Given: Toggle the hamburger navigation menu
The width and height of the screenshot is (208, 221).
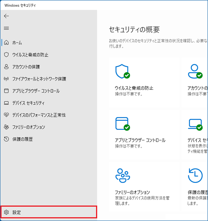Looking at the screenshot, I should click(6, 28).
